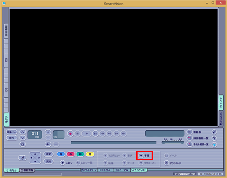Click the 戻る back button
Image resolution: width=227 pixels, height=178 pixels.
49,162
